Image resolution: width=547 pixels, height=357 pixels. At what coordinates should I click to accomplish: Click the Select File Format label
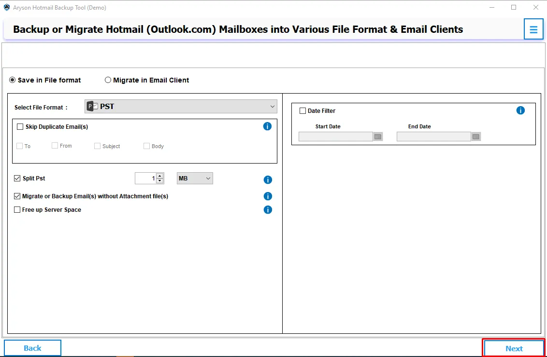41,107
